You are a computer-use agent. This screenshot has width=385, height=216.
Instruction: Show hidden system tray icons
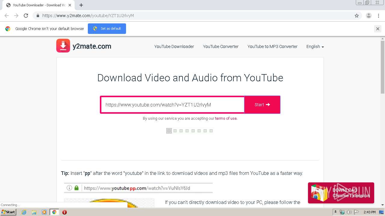(335, 212)
